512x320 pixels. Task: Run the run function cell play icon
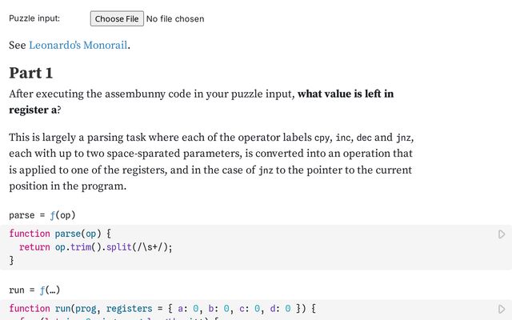[502, 309]
